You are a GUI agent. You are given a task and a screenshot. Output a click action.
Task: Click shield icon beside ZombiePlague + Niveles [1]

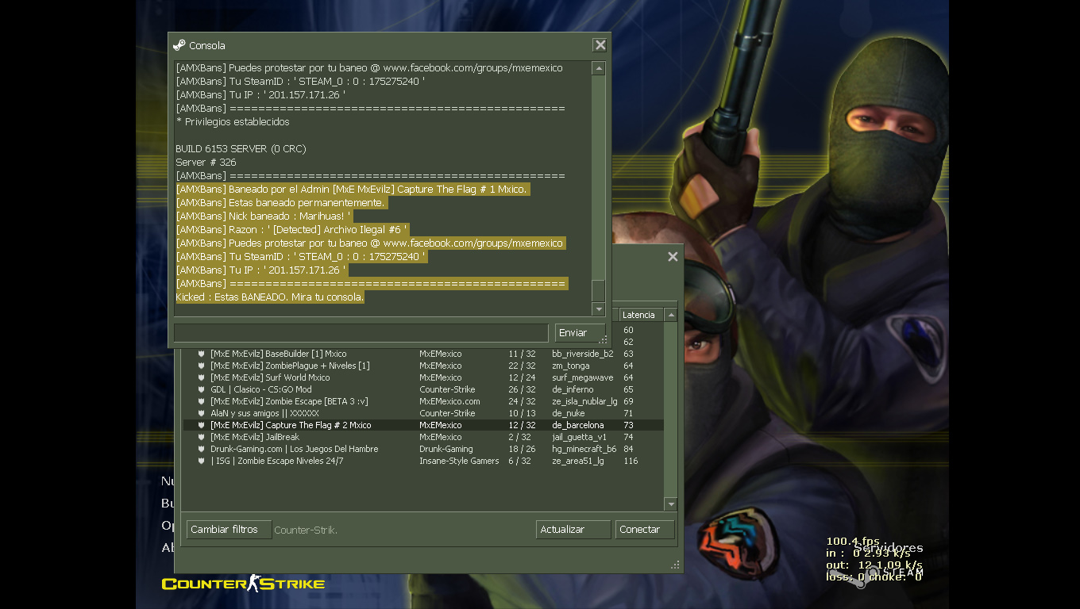point(202,366)
